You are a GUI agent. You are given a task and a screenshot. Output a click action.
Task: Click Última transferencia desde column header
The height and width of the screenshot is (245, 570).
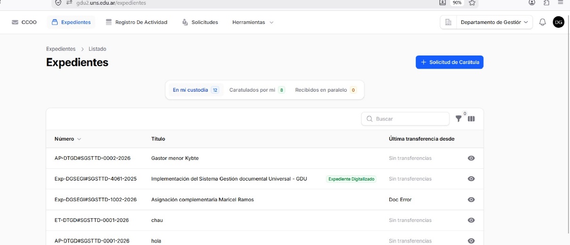tap(421, 139)
